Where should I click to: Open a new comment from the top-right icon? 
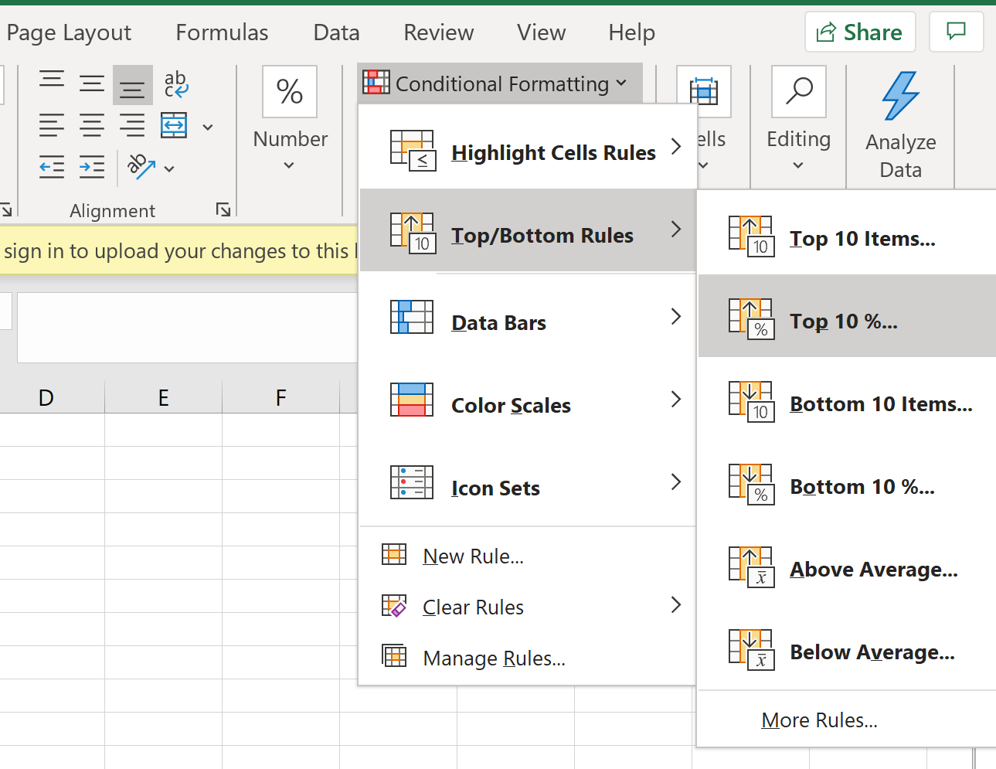tap(956, 32)
